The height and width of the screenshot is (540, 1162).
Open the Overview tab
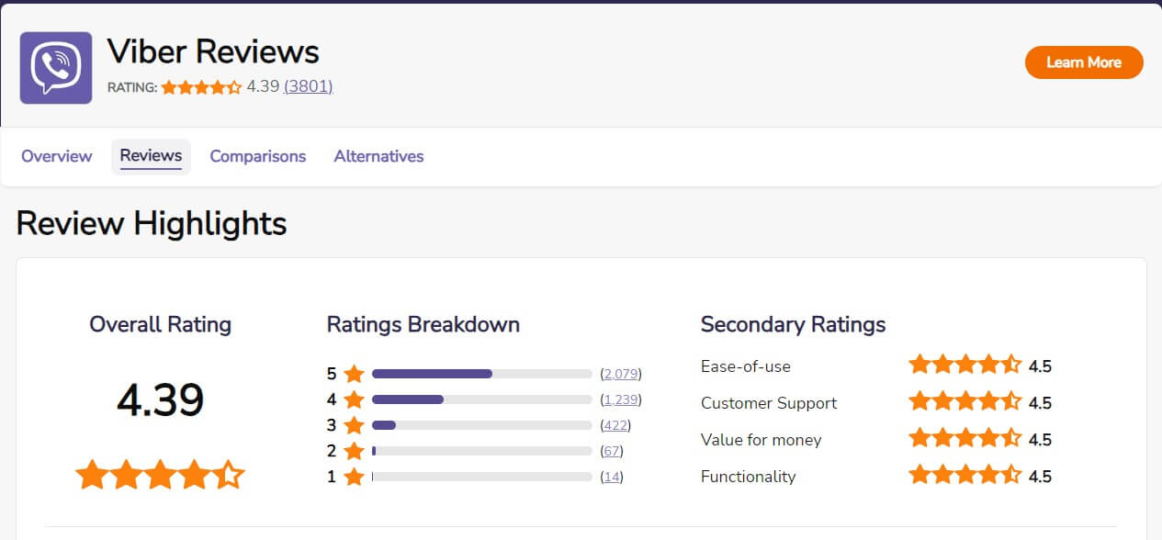[x=57, y=156]
